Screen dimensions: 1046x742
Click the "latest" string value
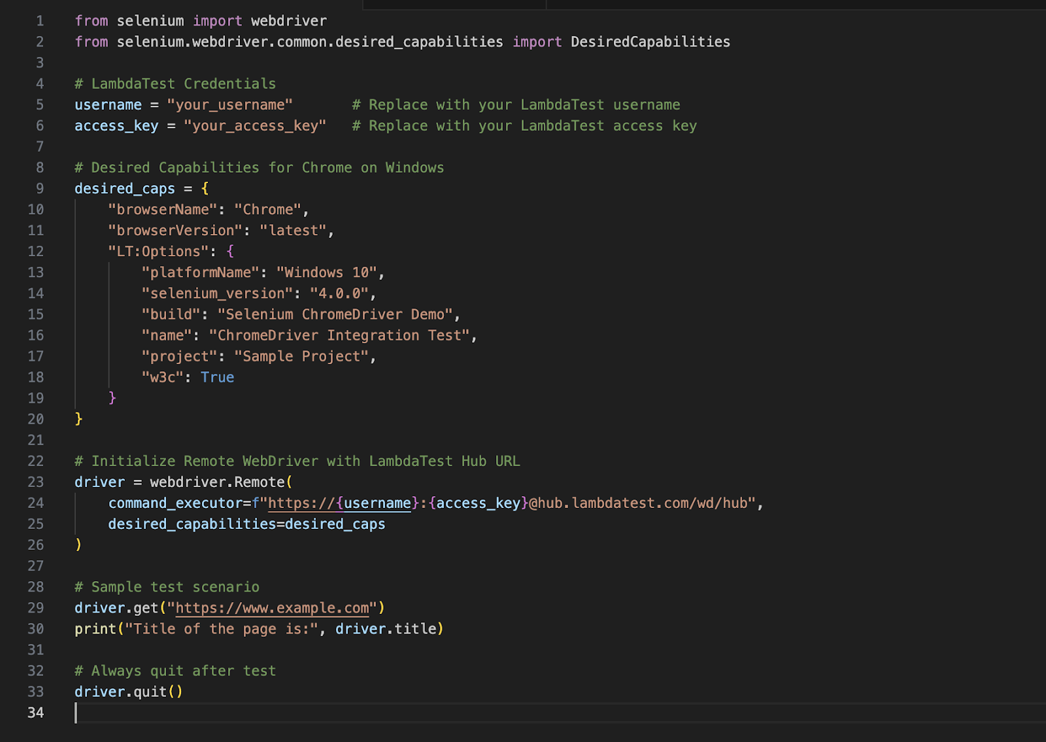tap(293, 231)
